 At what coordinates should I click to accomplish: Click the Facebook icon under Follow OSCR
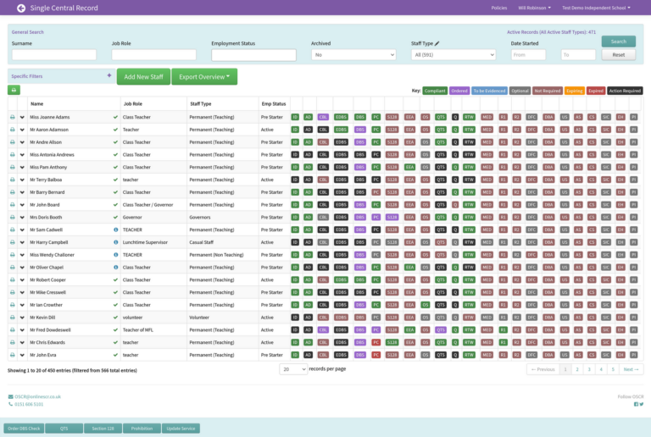tap(637, 404)
